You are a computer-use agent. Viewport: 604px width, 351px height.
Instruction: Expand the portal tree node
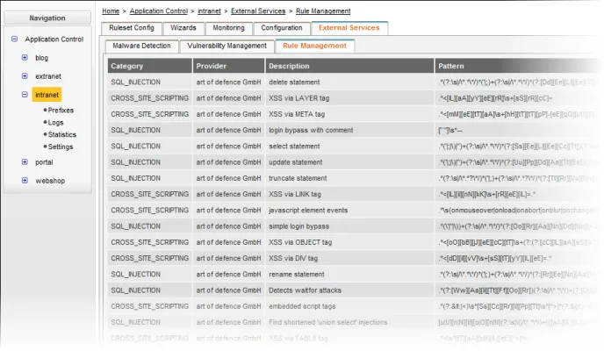click(x=25, y=162)
